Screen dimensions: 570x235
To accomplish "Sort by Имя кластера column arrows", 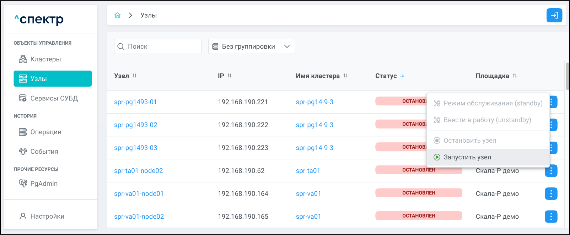I will click(345, 76).
